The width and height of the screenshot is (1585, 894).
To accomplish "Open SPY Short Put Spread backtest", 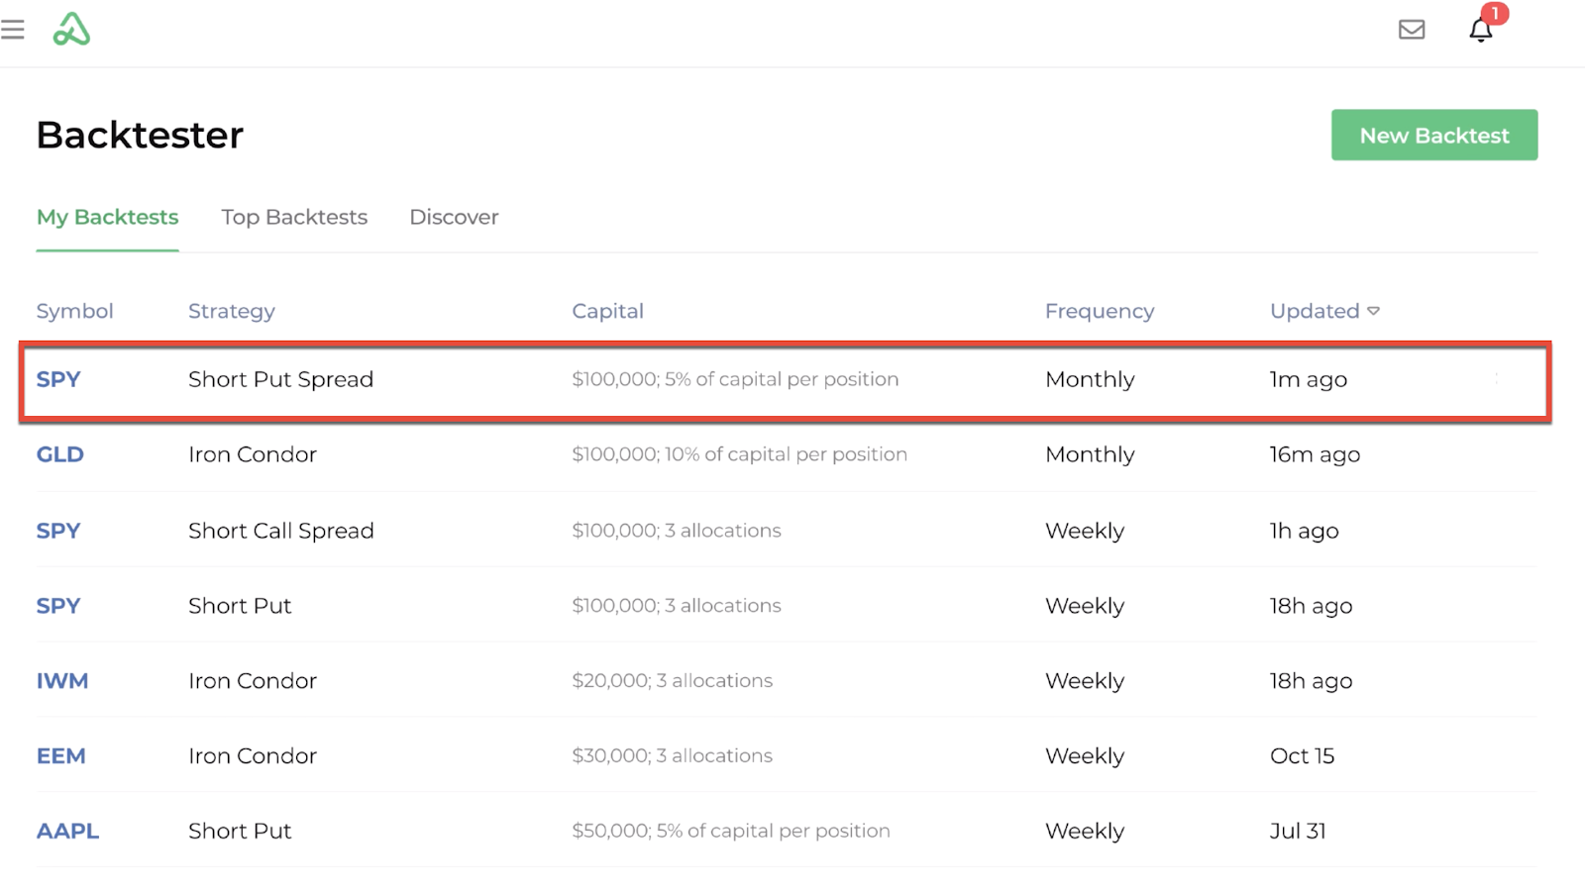I will tap(786, 380).
